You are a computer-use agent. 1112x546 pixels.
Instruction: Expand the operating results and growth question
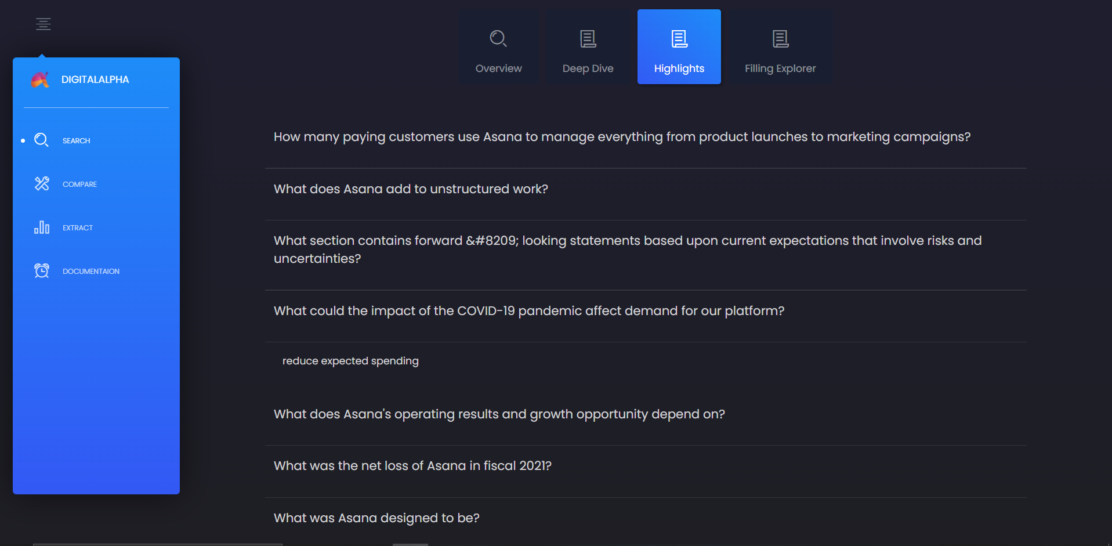point(646,414)
